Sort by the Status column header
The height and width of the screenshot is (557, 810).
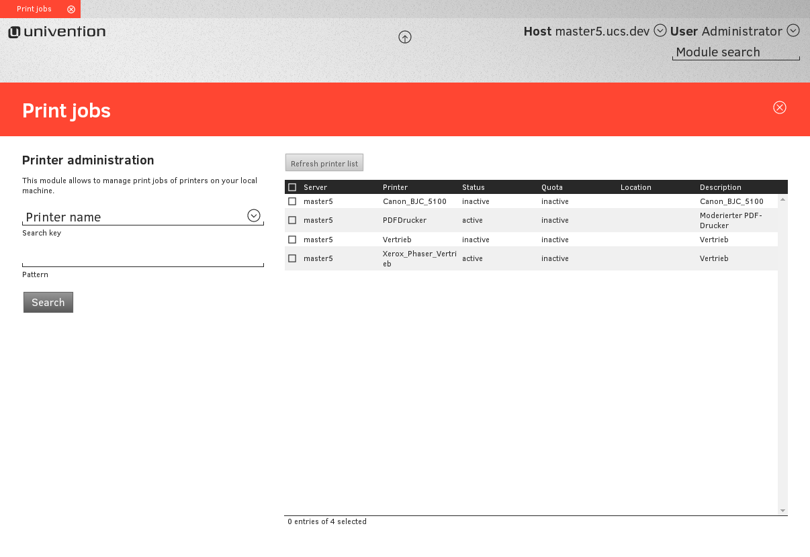pos(473,187)
